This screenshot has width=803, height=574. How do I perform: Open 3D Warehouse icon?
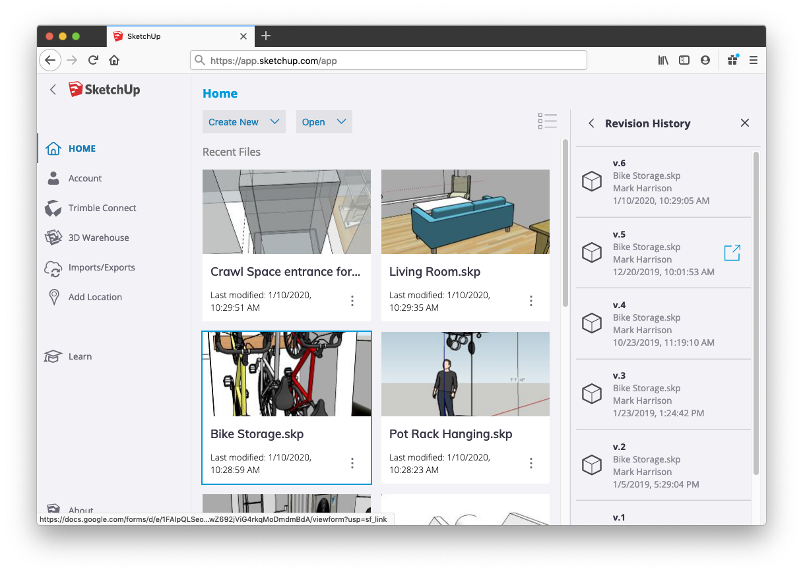coord(53,238)
